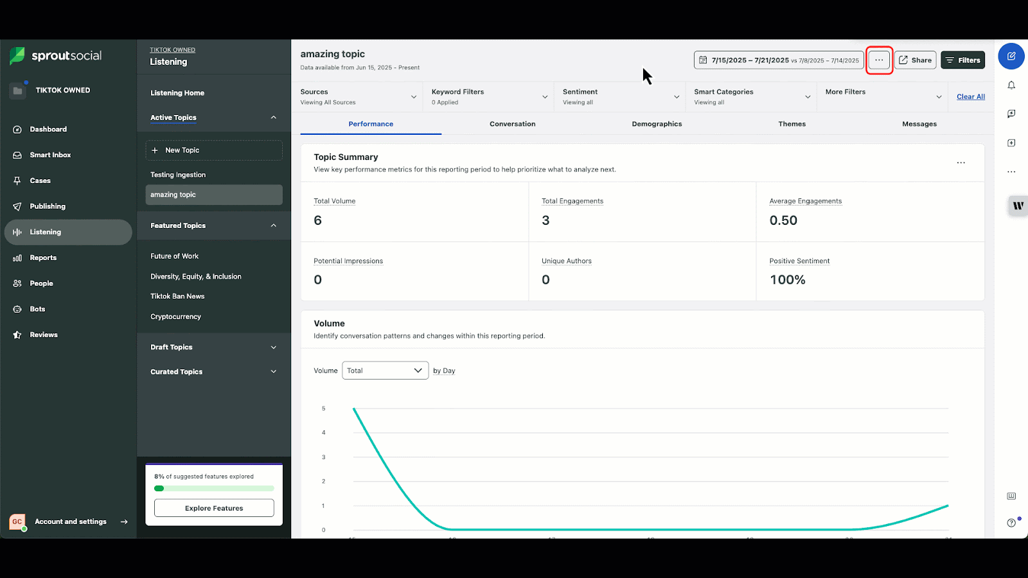Click the calendar icon in the date range picker

tap(704, 60)
